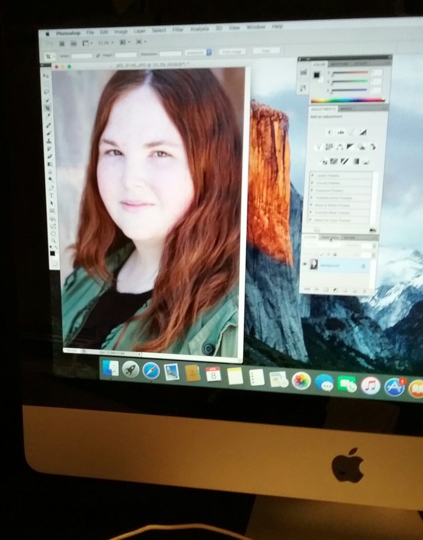Swap width and height in options bar

tap(97, 55)
